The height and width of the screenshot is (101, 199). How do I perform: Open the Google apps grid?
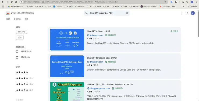pyautogui.click(x=187, y=13)
